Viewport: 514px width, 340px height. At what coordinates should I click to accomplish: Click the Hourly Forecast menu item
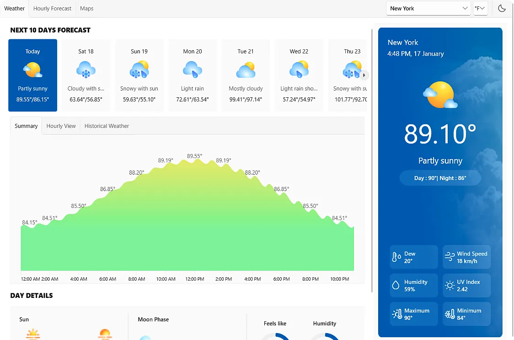[x=52, y=8]
